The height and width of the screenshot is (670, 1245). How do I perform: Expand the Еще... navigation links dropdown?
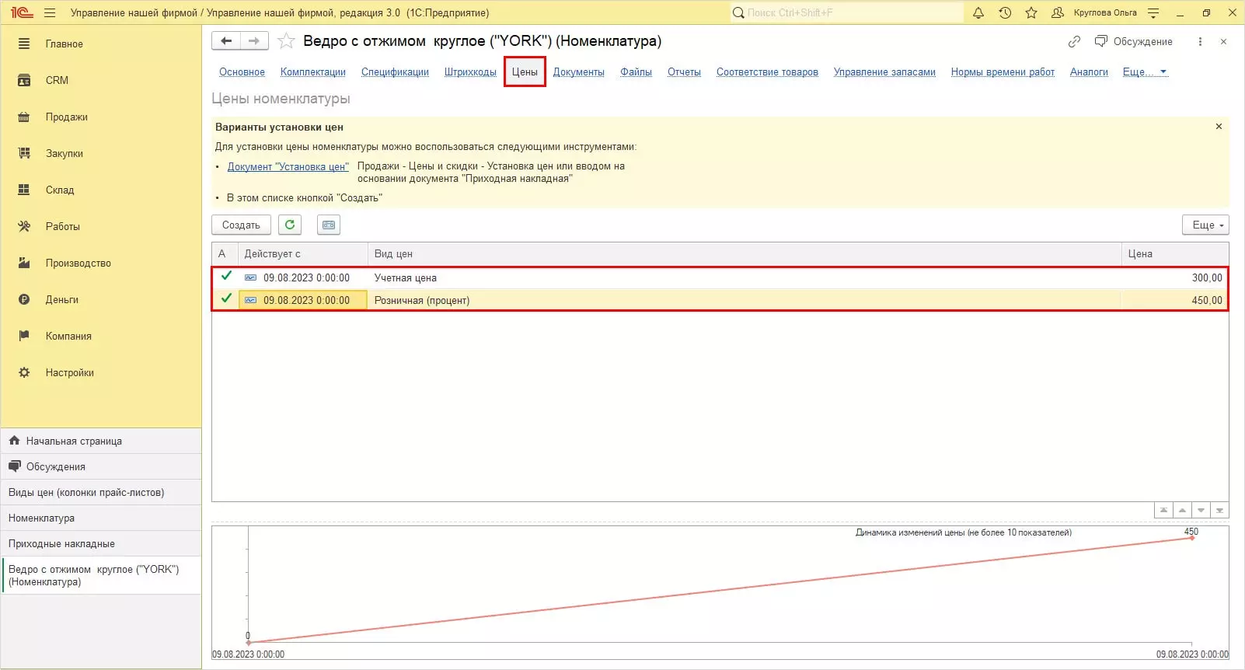click(x=1145, y=72)
